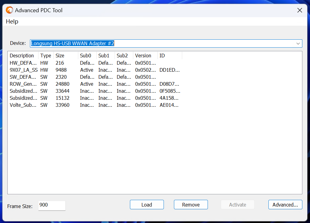Select the HW_DEFA... row
Image resolution: width=310 pixels, height=223 pixels.
23,63
